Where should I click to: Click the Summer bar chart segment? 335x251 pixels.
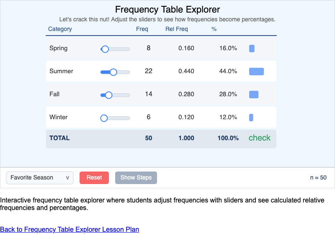pyautogui.click(x=256, y=71)
